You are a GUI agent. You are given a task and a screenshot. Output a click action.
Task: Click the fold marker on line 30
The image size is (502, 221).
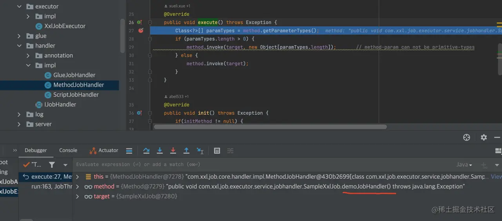(150, 55)
